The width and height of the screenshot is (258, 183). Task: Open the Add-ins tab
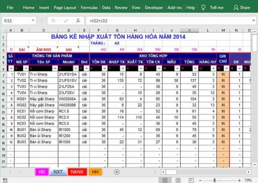(175, 8)
